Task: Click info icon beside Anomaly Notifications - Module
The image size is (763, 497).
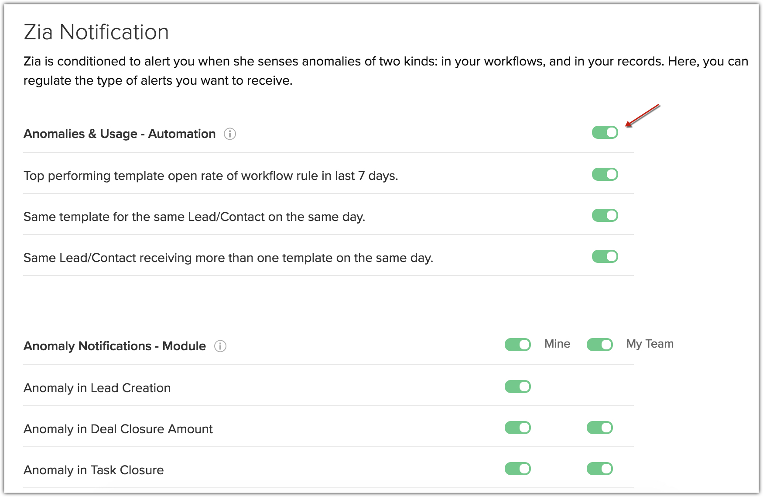Action: [220, 346]
